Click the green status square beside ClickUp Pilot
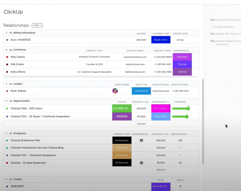 click(7, 108)
